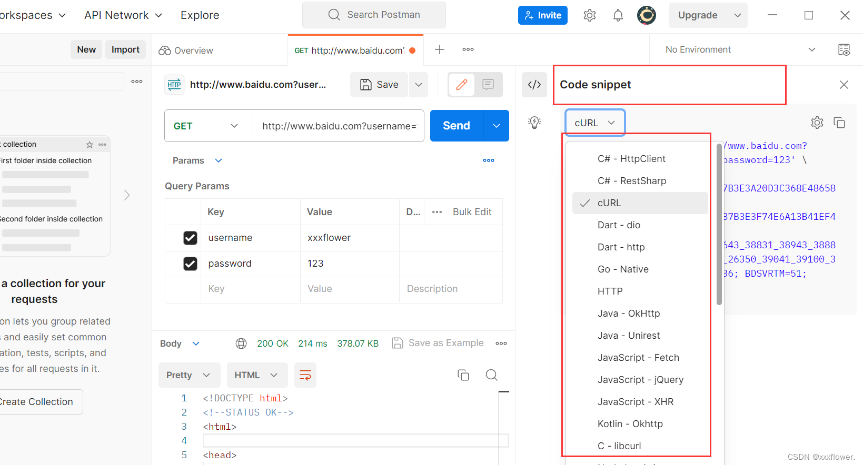
Task: Click the Import button
Action: pos(125,49)
